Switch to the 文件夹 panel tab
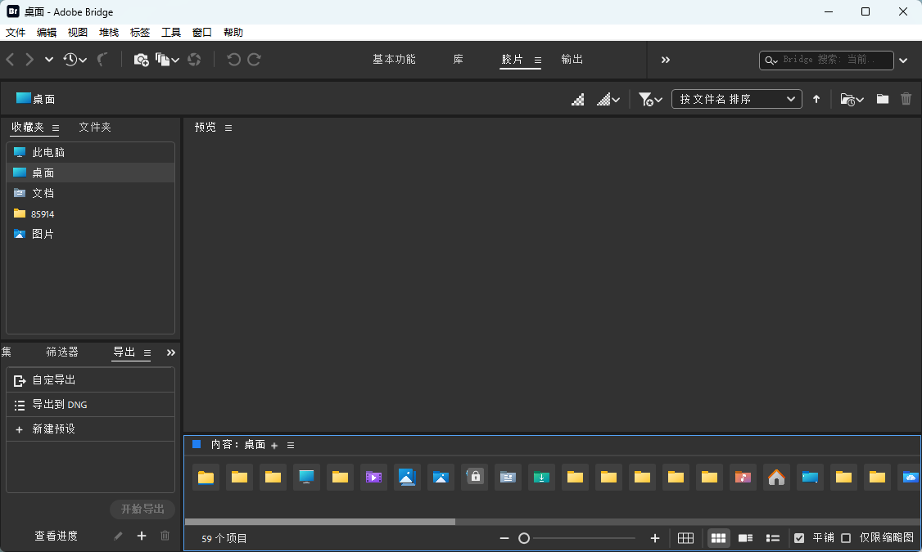The height and width of the screenshot is (552, 922). pos(95,127)
